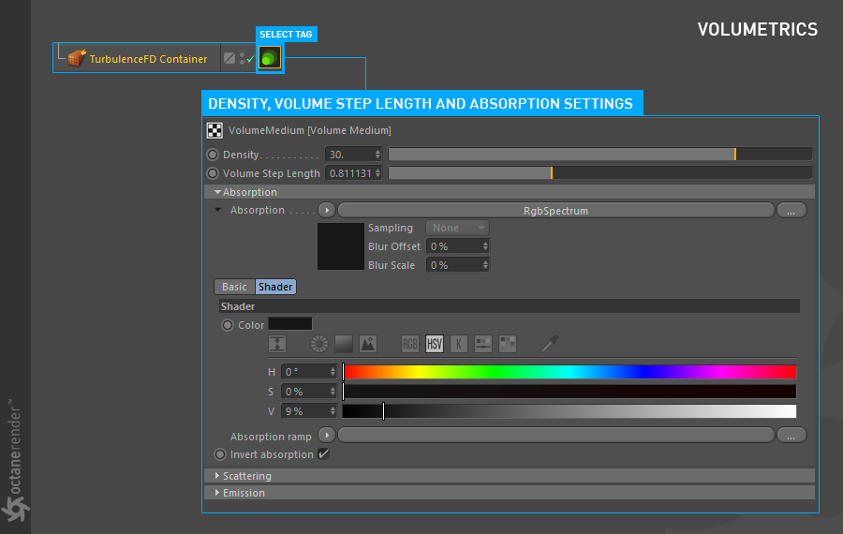This screenshot has width=843, height=534.
Task: Click the VolumeMedium checkerboard icon
Action: tap(214, 130)
